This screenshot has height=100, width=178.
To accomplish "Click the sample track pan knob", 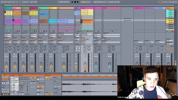I will tap(85, 64).
